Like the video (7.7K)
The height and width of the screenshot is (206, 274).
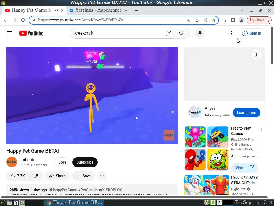[17, 176]
